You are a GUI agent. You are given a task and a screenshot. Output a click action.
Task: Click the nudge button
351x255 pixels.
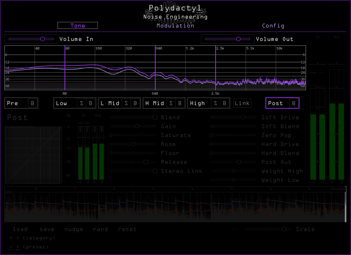[x=74, y=229]
